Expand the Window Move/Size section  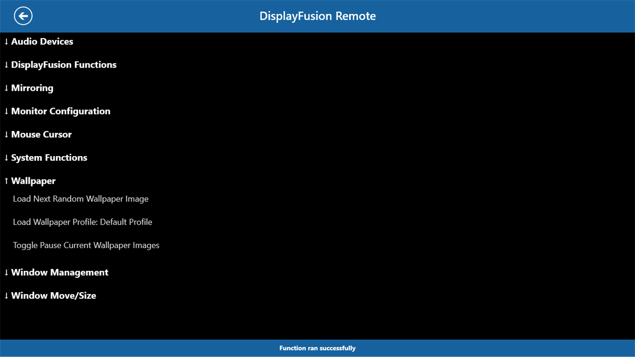pos(53,295)
